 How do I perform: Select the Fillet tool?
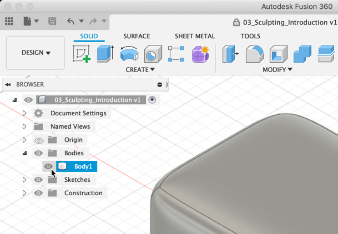(255, 54)
